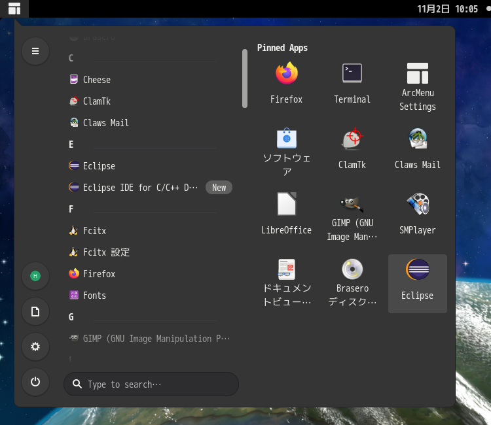
Task: Click the application list scrollbar
Action: pos(245,78)
